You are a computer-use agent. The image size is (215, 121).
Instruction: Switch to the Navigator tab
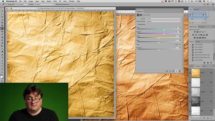[197, 9]
